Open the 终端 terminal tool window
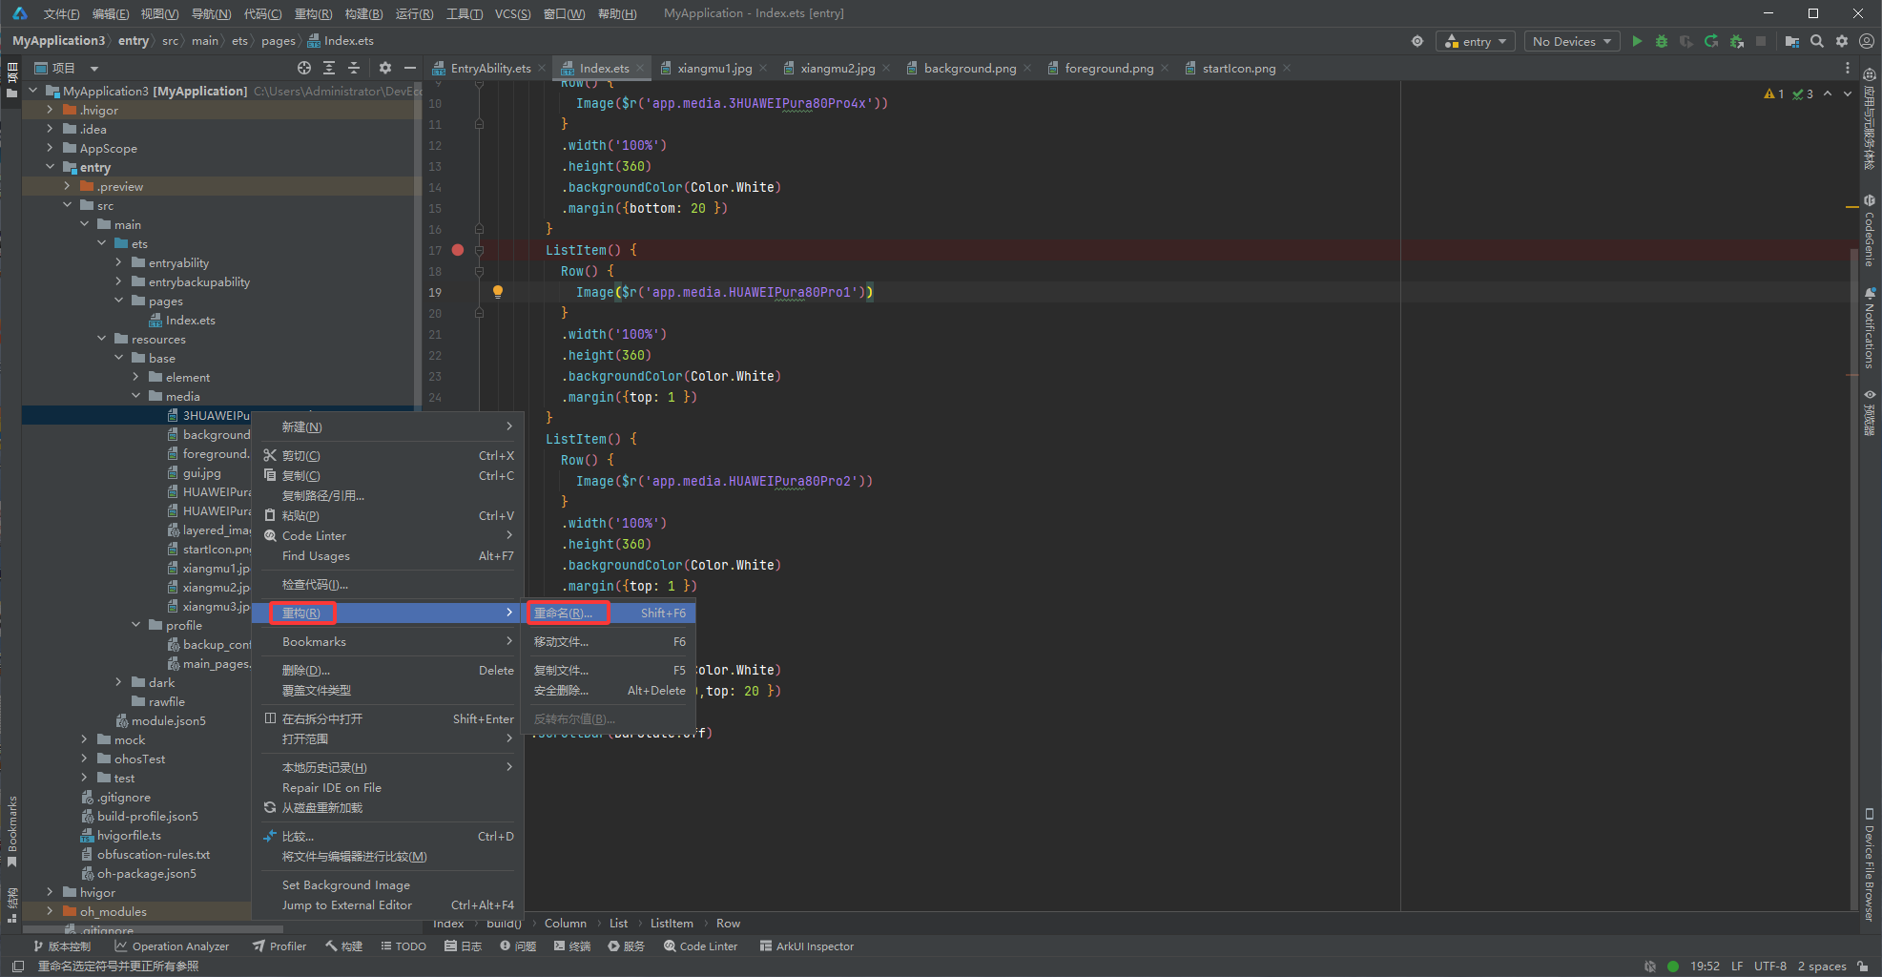Screen dimensions: 1882x977 [572, 946]
